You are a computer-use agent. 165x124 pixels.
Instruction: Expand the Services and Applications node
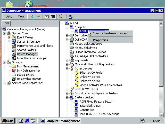(4, 83)
